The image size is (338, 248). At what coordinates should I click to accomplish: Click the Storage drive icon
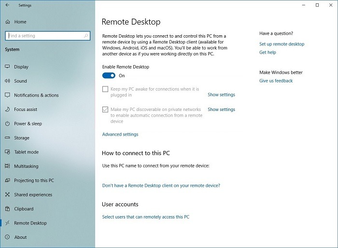tap(7, 138)
